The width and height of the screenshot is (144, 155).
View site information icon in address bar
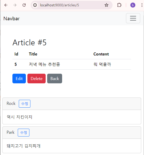(35, 5)
